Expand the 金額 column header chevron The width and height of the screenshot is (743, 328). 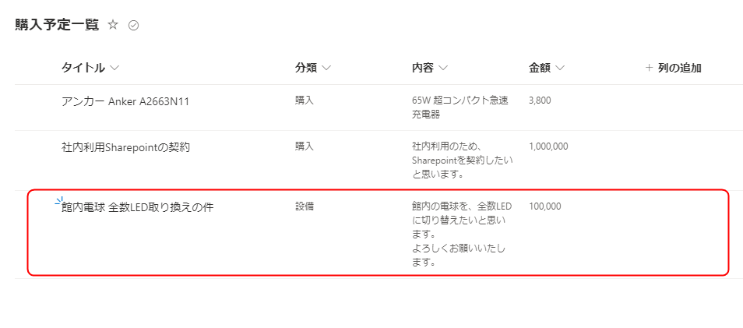(x=560, y=69)
